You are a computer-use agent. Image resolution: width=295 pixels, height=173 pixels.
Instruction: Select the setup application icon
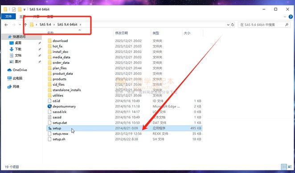(49, 128)
